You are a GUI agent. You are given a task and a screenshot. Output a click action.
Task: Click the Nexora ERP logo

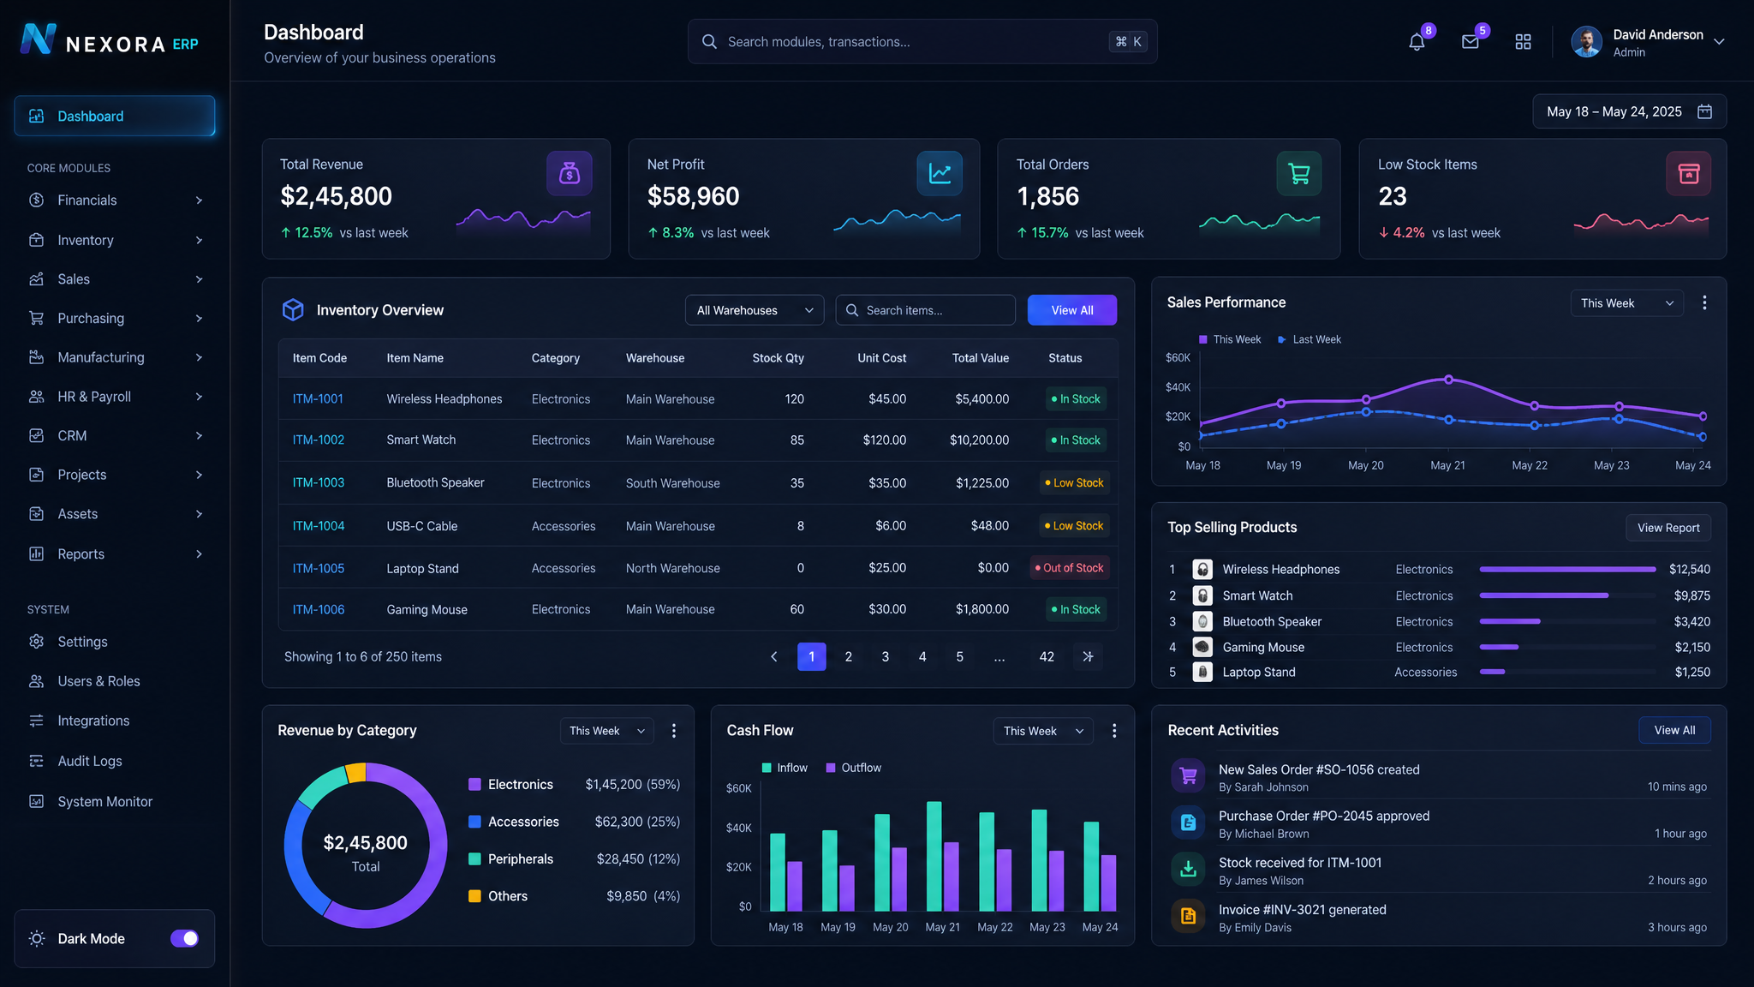click(x=110, y=40)
